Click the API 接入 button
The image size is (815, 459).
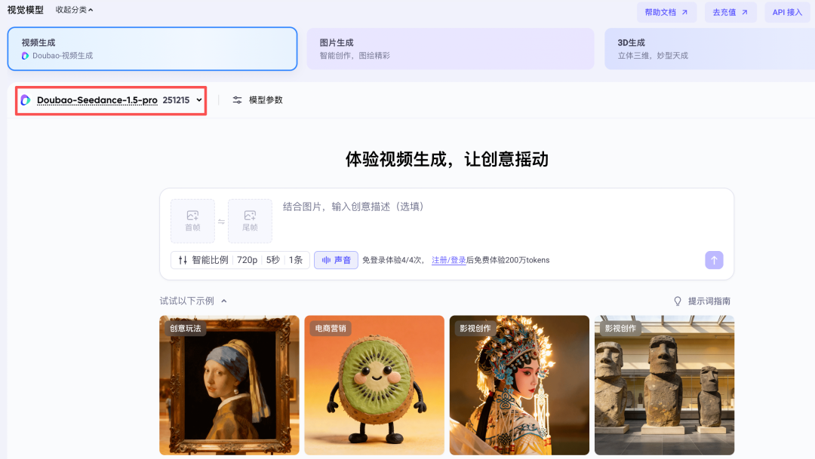(x=787, y=13)
